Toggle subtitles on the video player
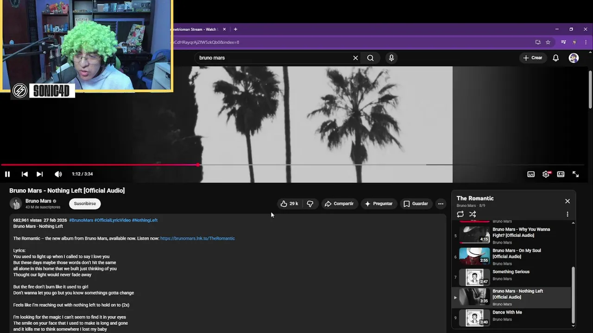 pyautogui.click(x=531, y=174)
